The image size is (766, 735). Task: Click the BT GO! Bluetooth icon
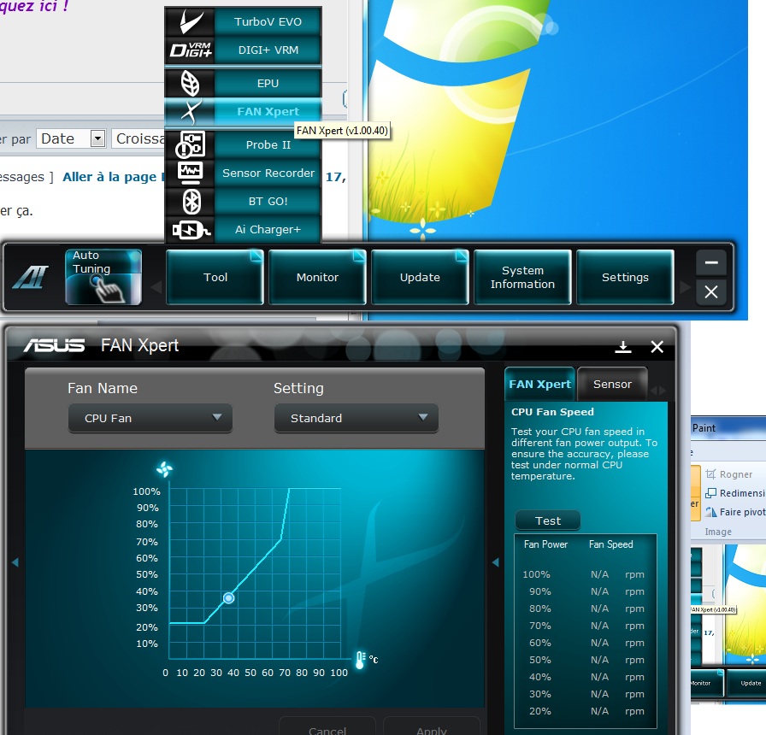click(x=188, y=202)
